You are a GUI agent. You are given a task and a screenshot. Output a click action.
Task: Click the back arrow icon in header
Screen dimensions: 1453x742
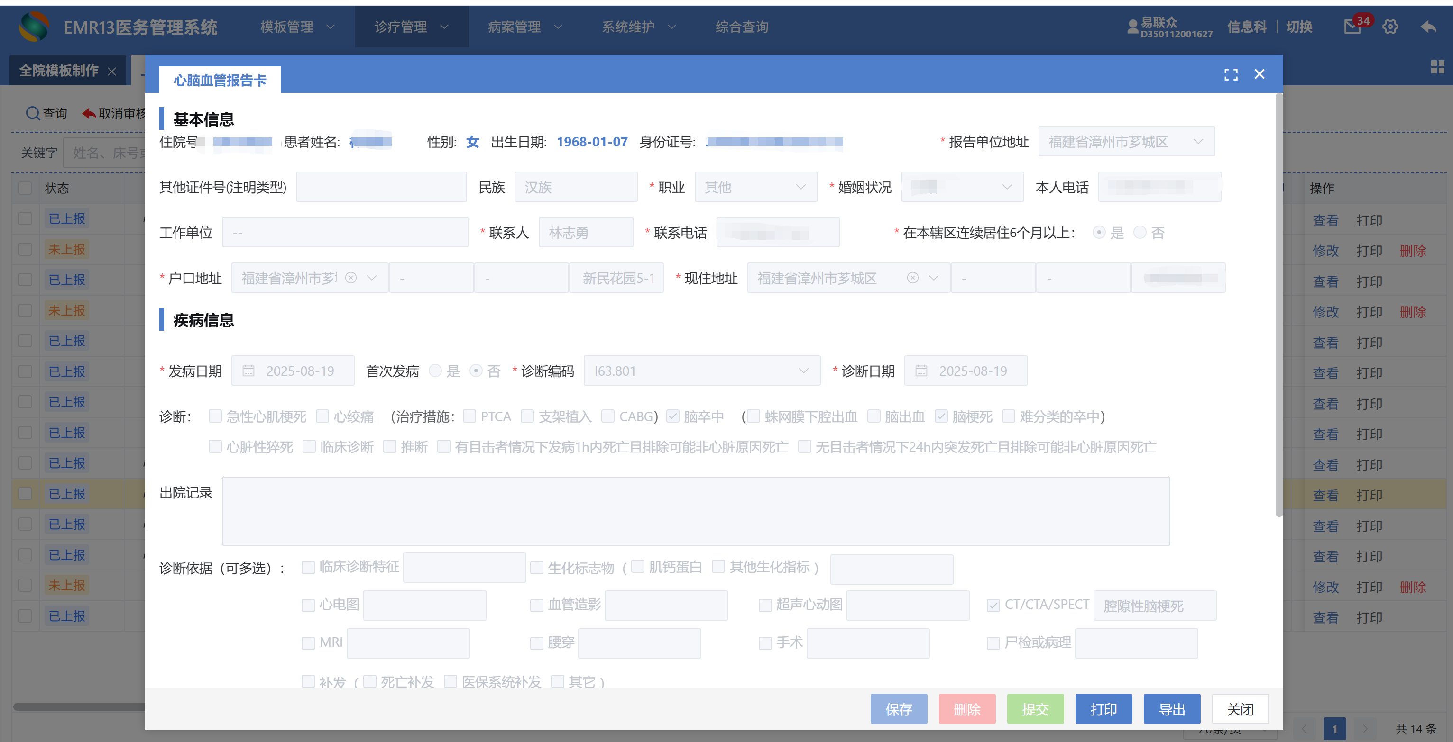pyautogui.click(x=1428, y=27)
